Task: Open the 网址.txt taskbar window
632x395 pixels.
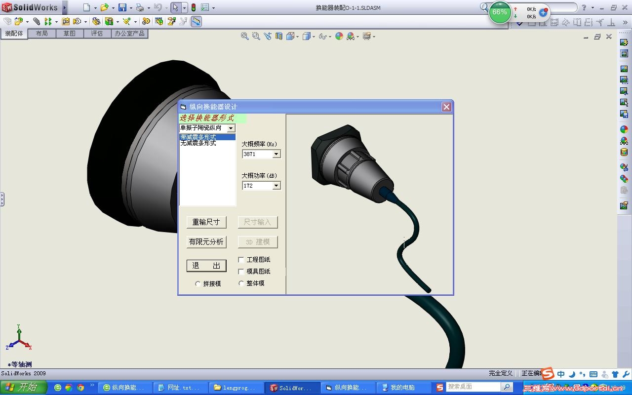Action: [x=181, y=388]
